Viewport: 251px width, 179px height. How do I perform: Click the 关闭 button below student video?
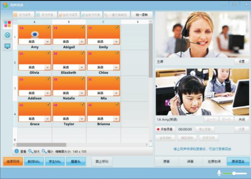242,119
